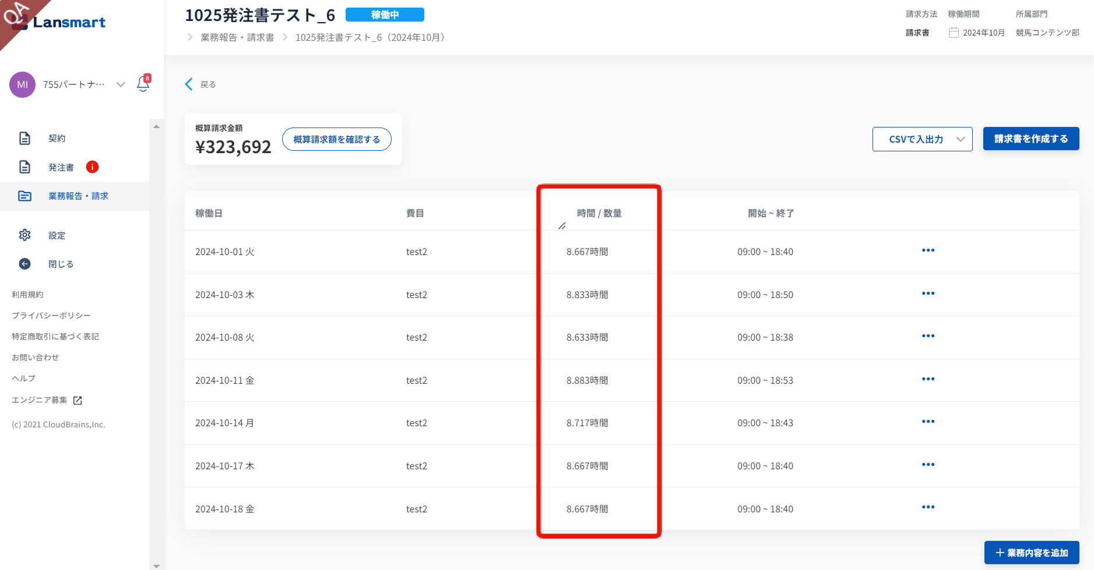This screenshot has height=570, width=1094.
Task: Open the 発注書 menu item
Action: pyautogui.click(x=61, y=167)
